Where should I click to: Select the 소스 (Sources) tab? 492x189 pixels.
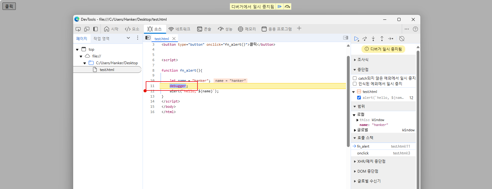tap(155, 29)
